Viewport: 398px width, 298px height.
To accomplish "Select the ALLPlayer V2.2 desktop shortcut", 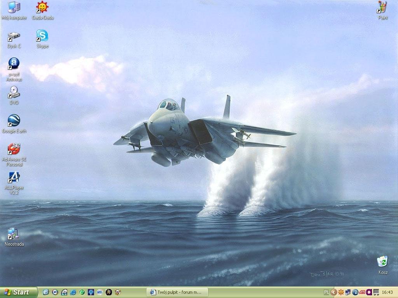I will (x=14, y=183).
